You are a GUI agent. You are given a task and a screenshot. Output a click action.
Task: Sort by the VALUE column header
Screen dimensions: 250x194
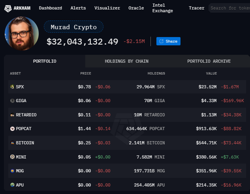tap(211, 73)
